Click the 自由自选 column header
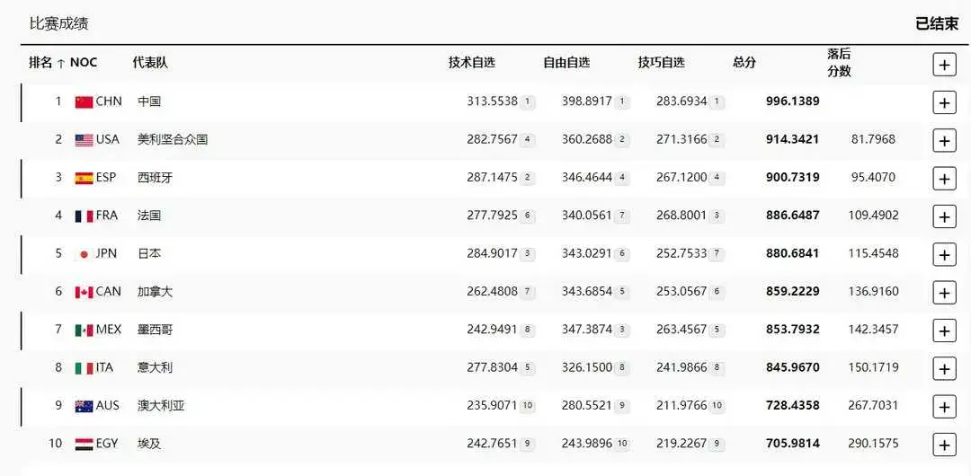The width and height of the screenshot is (971, 476). tap(566, 63)
